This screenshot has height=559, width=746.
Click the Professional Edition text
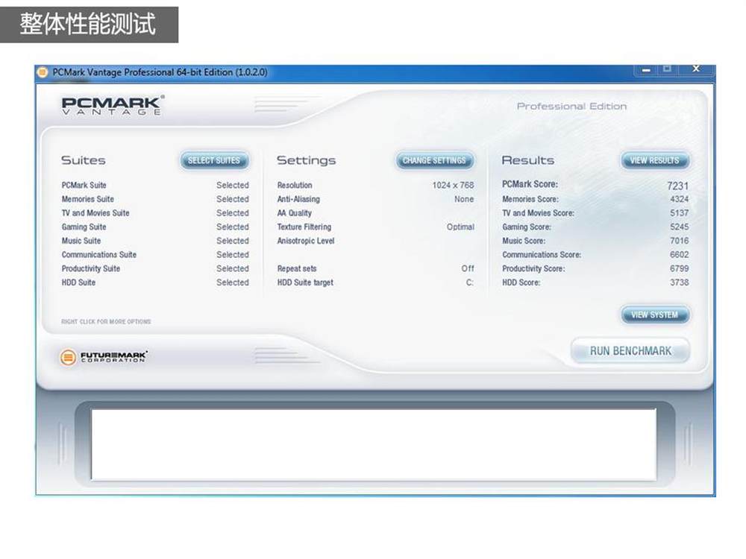point(571,106)
